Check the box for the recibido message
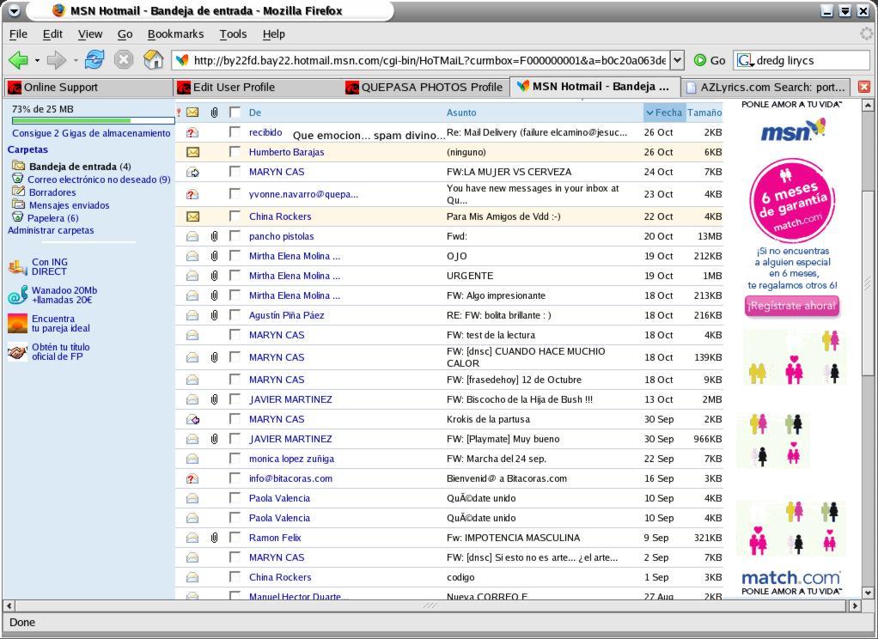The width and height of the screenshot is (878, 639). 235,131
